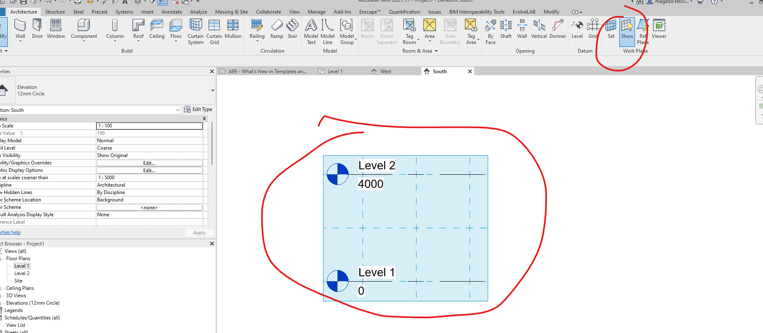763x333 pixels.
Task: Open the Model Group tool
Action: pos(347,32)
